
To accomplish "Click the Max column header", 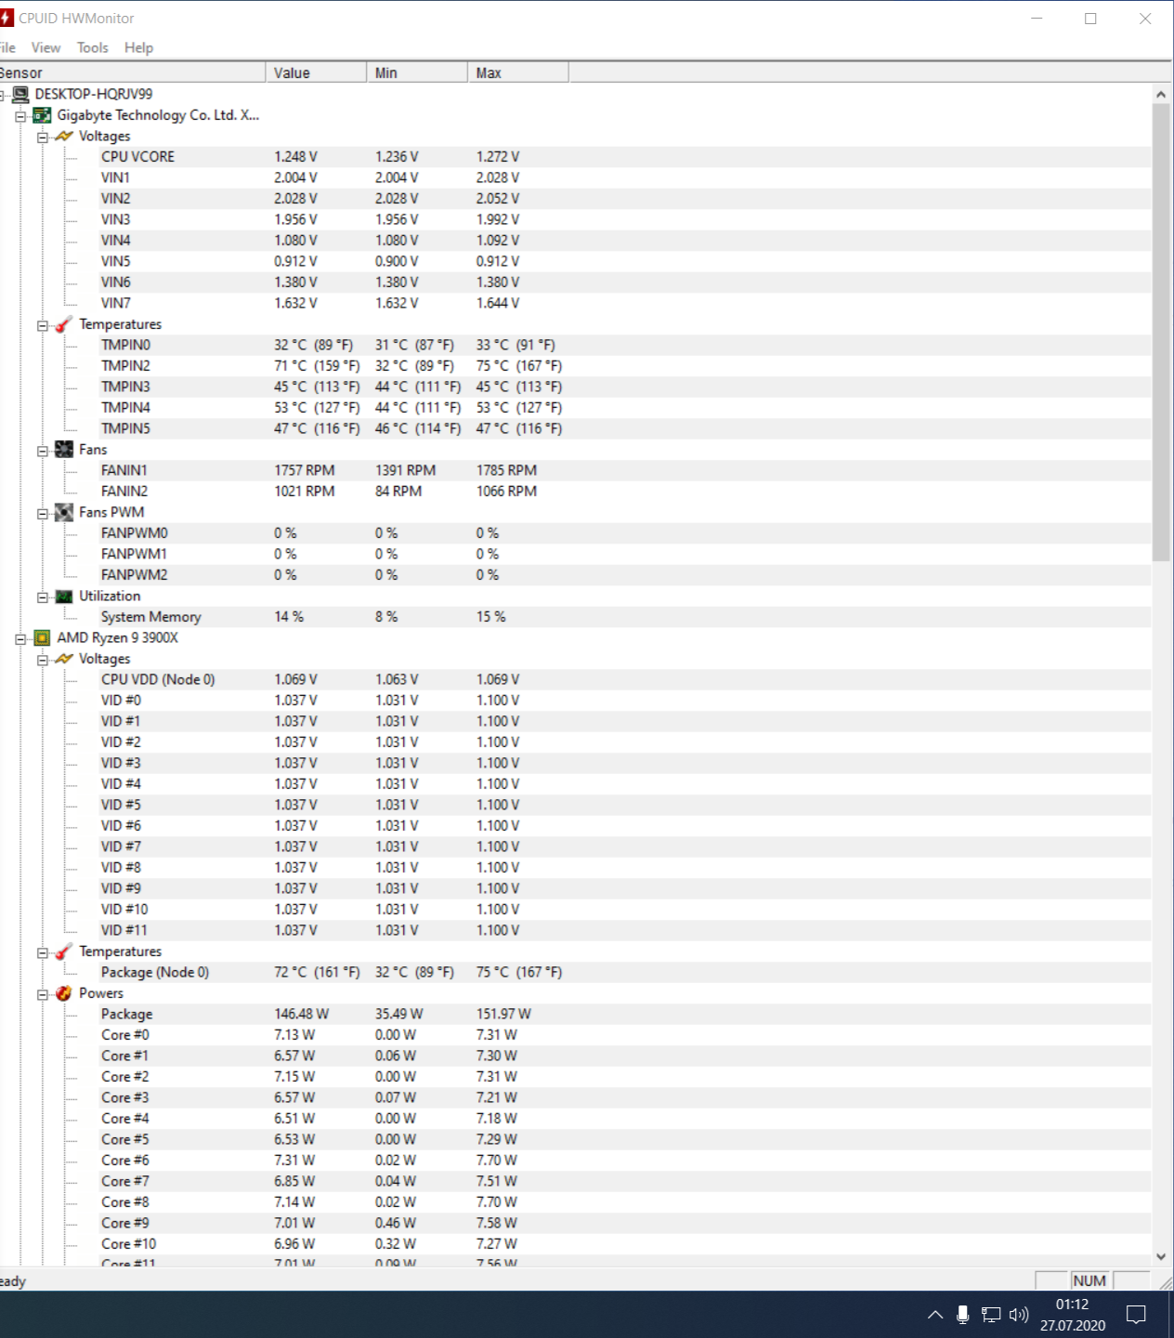I will click(x=518, y=72).
